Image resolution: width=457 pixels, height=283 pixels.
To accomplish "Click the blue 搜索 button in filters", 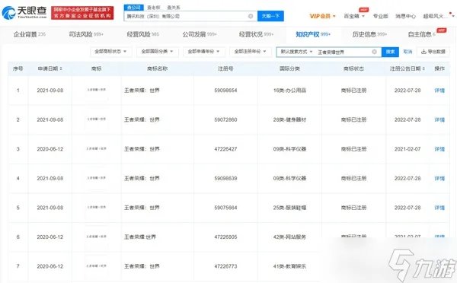I will [x=390, y=52].
